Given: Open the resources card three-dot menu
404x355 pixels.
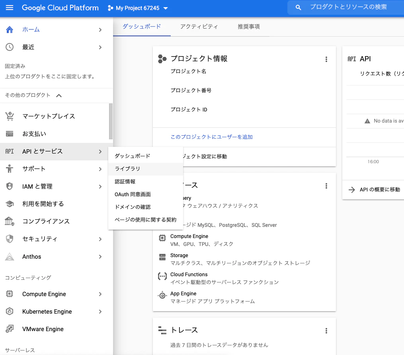Looking at the screenshot, I should (x=326, y=186).
